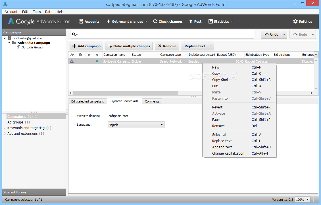Open the Account menu

tap(11, 12)
